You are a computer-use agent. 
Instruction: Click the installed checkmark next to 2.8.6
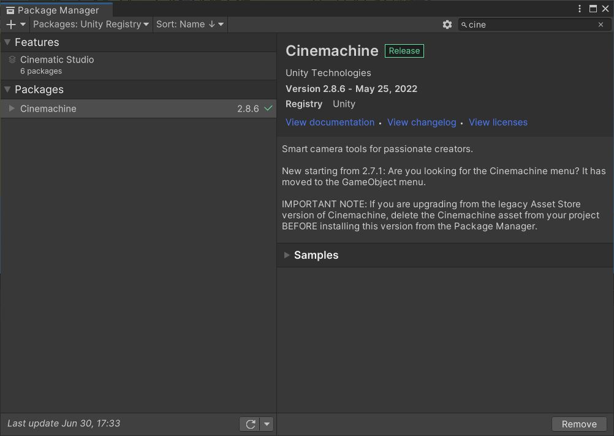268,108
